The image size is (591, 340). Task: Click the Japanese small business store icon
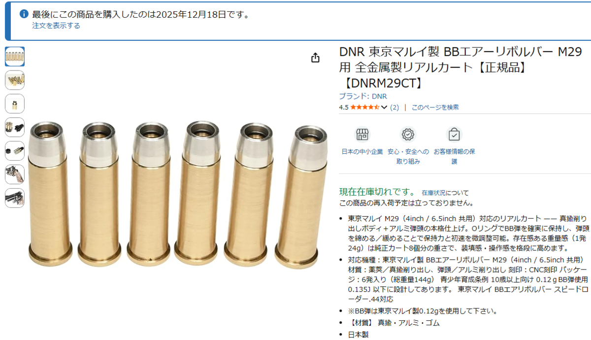coord(362,135)
